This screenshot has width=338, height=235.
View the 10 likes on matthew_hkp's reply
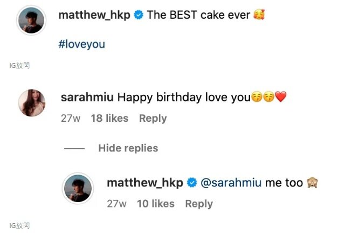point(155,203)
